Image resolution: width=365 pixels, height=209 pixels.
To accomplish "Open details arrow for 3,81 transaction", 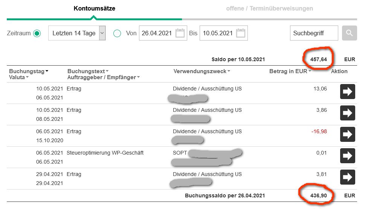I will (348, 177).
